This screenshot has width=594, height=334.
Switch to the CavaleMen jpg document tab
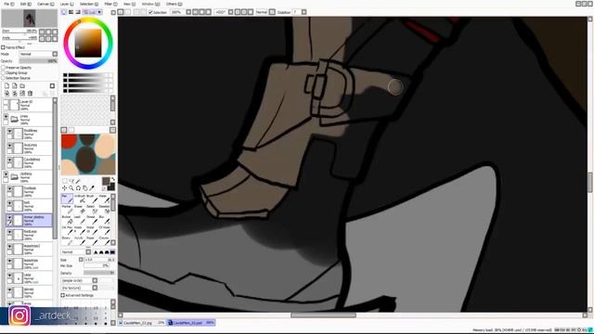(142, 323)
